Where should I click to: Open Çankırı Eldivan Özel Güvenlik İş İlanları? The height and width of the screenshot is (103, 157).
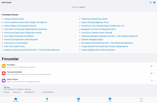(x=20, y=26)
